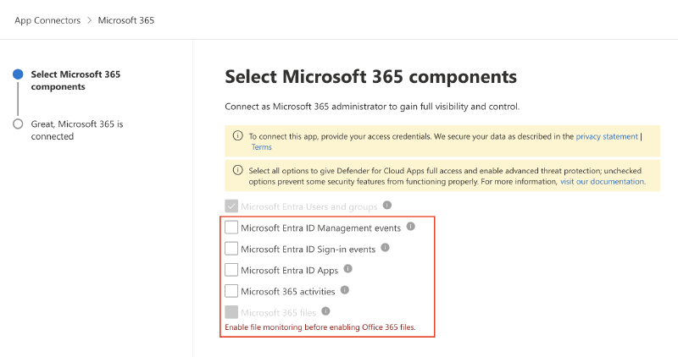
Task: Show info for Entra ID Management events
Action: coord(410,227)
